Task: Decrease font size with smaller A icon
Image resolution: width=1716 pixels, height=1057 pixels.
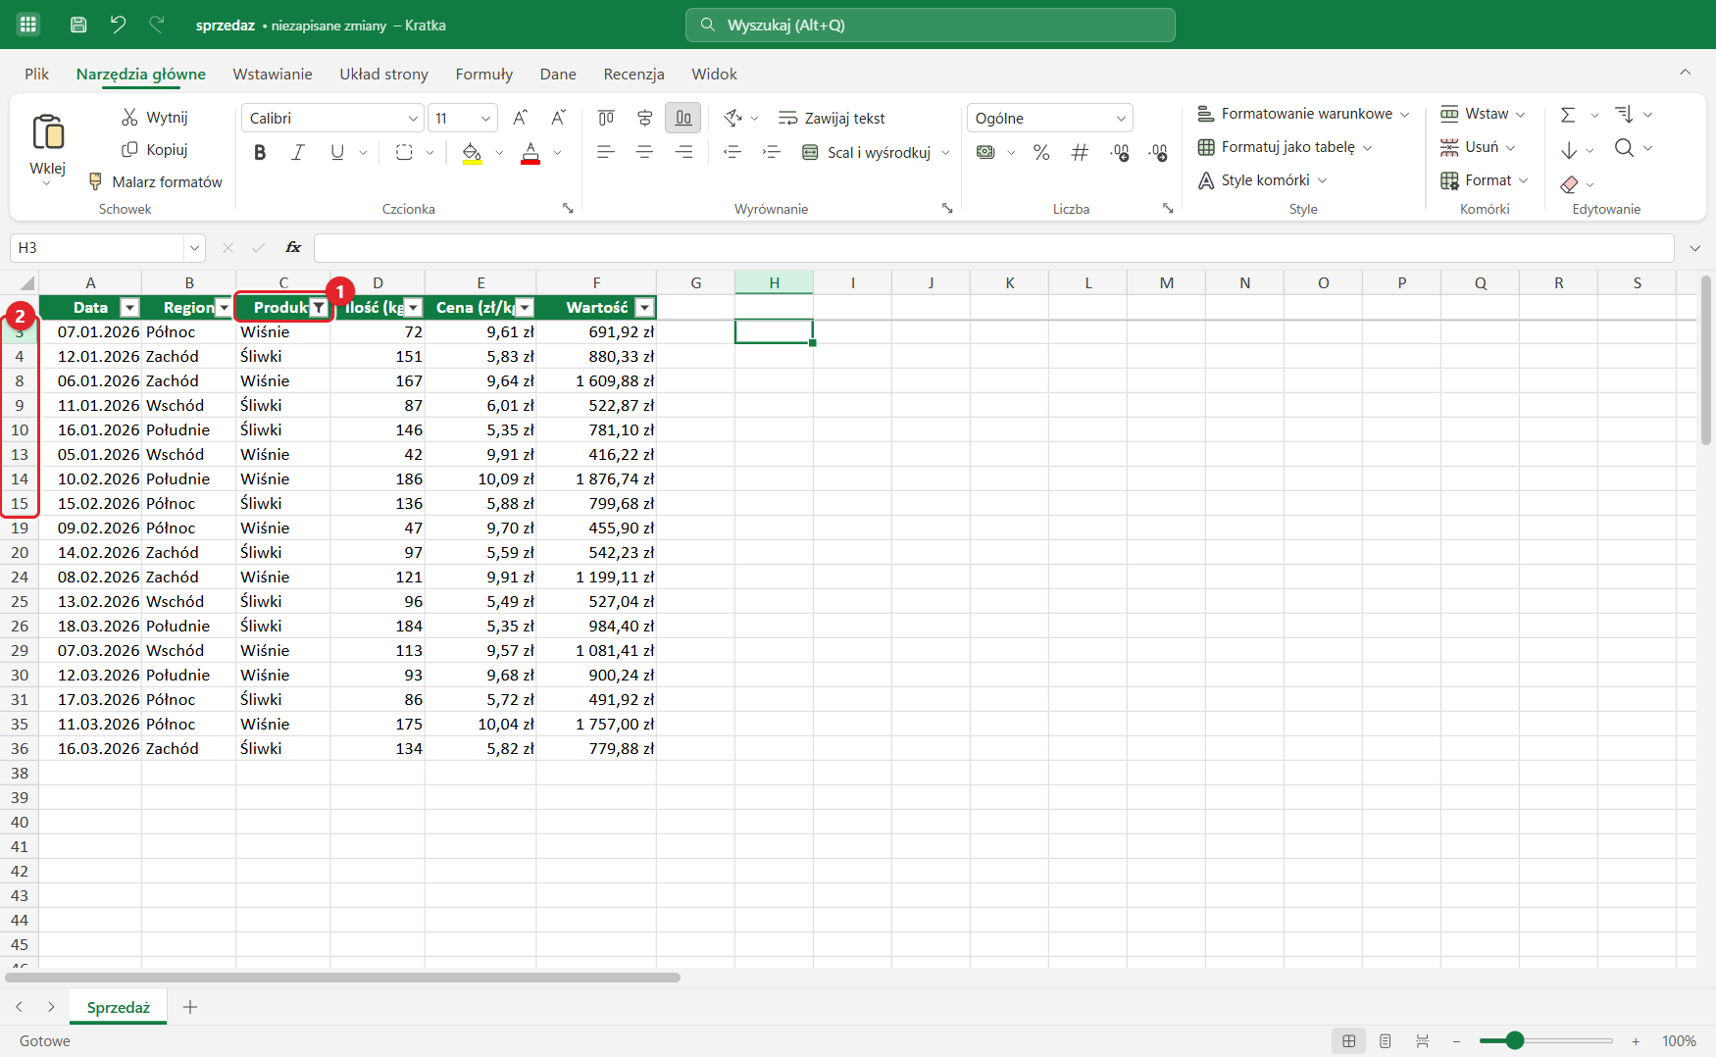Action: pos(558,118)
